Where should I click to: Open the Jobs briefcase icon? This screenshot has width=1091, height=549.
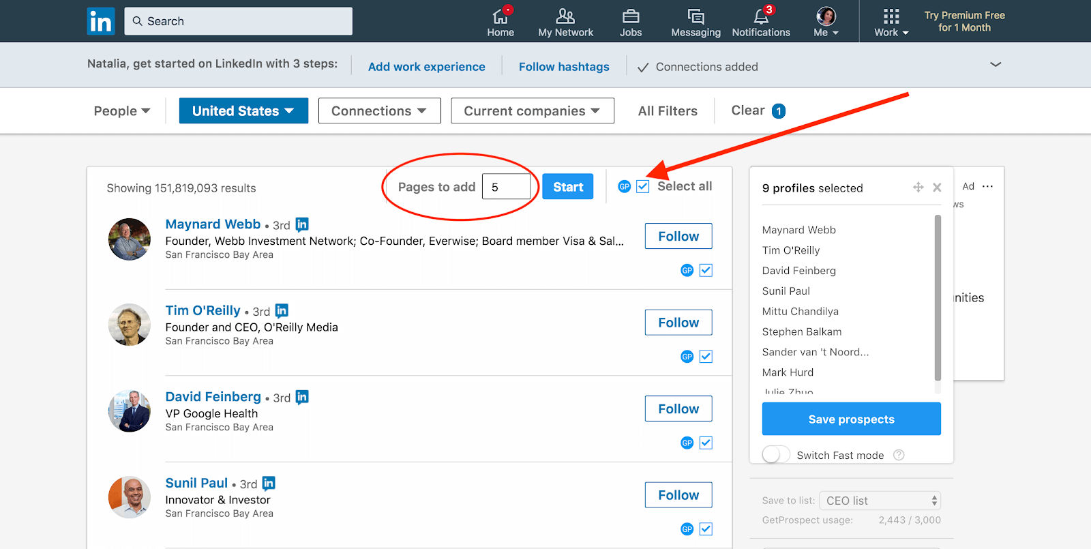[x=631, y=16]
